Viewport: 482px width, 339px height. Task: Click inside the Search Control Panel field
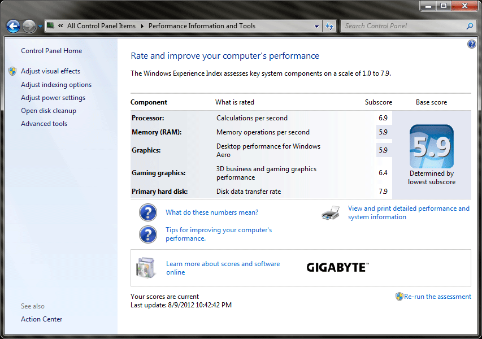(x=401, y=26)
